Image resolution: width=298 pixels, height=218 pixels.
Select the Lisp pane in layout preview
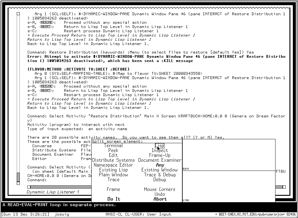(229, 186)
